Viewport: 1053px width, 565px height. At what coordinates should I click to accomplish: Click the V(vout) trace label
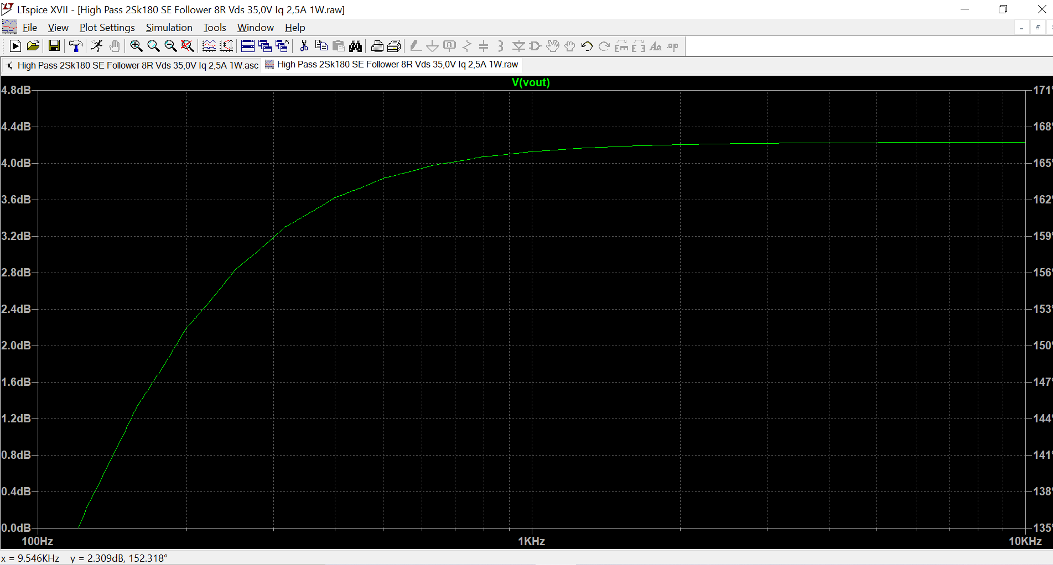tap(531, 82)
